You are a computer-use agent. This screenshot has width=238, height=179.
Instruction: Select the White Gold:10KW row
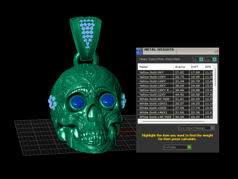pos(176,108)
